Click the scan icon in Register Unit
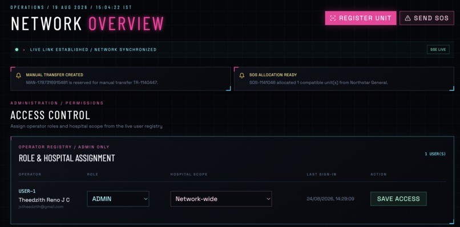Screen dimensions: 460x227 [333, 18]
